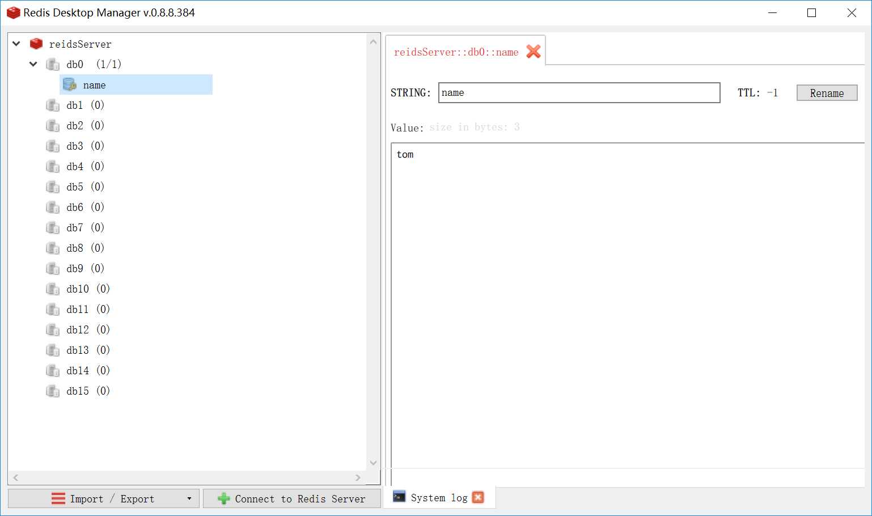Click the tree panel scroll up arrow
The image size is (872, 516).
[x=373, y=41]
